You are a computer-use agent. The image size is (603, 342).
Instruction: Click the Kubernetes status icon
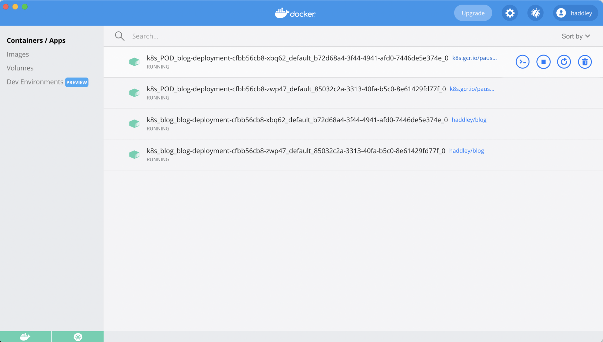78,337
